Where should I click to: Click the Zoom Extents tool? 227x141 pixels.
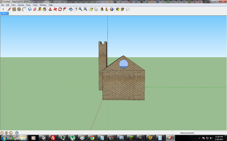point(86,9)
